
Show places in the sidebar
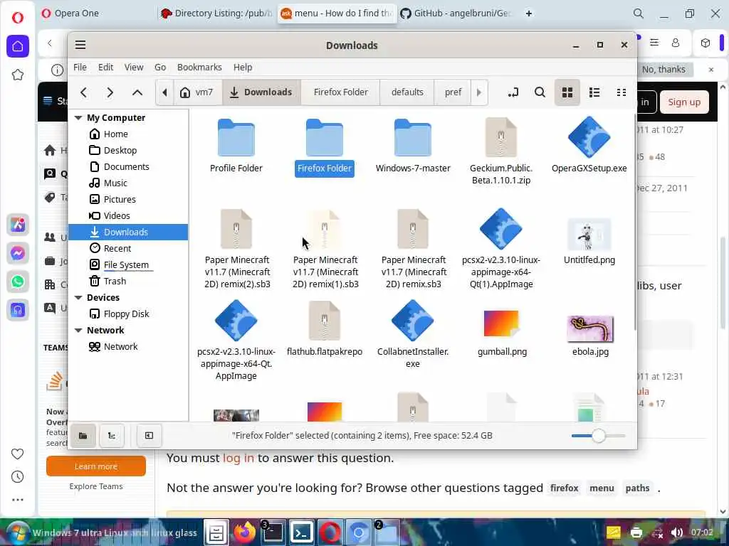[x=83, y=436]
